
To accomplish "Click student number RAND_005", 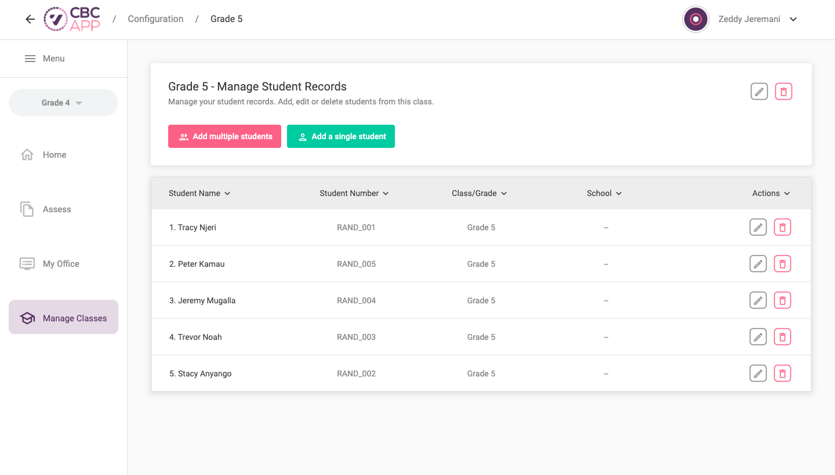I will click(356, 264).
